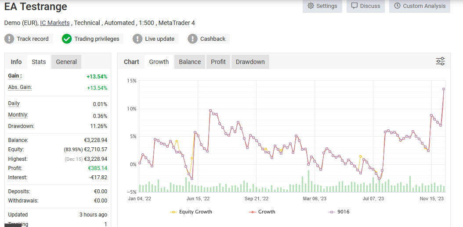
Task: Click the final data point on growth chart
Action: point(444,89)
